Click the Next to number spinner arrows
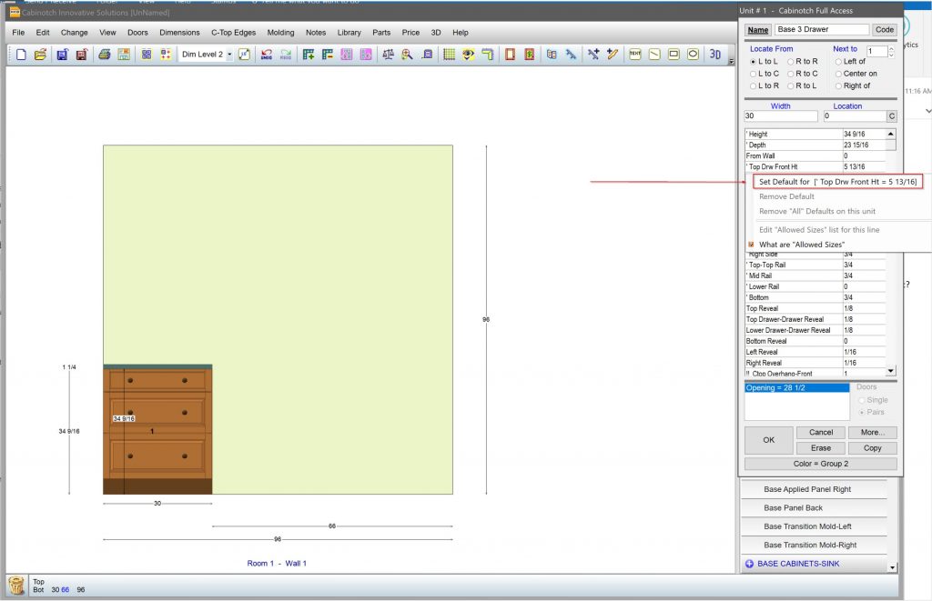This screenshot has width=932, height=601. tap(893, 52)
